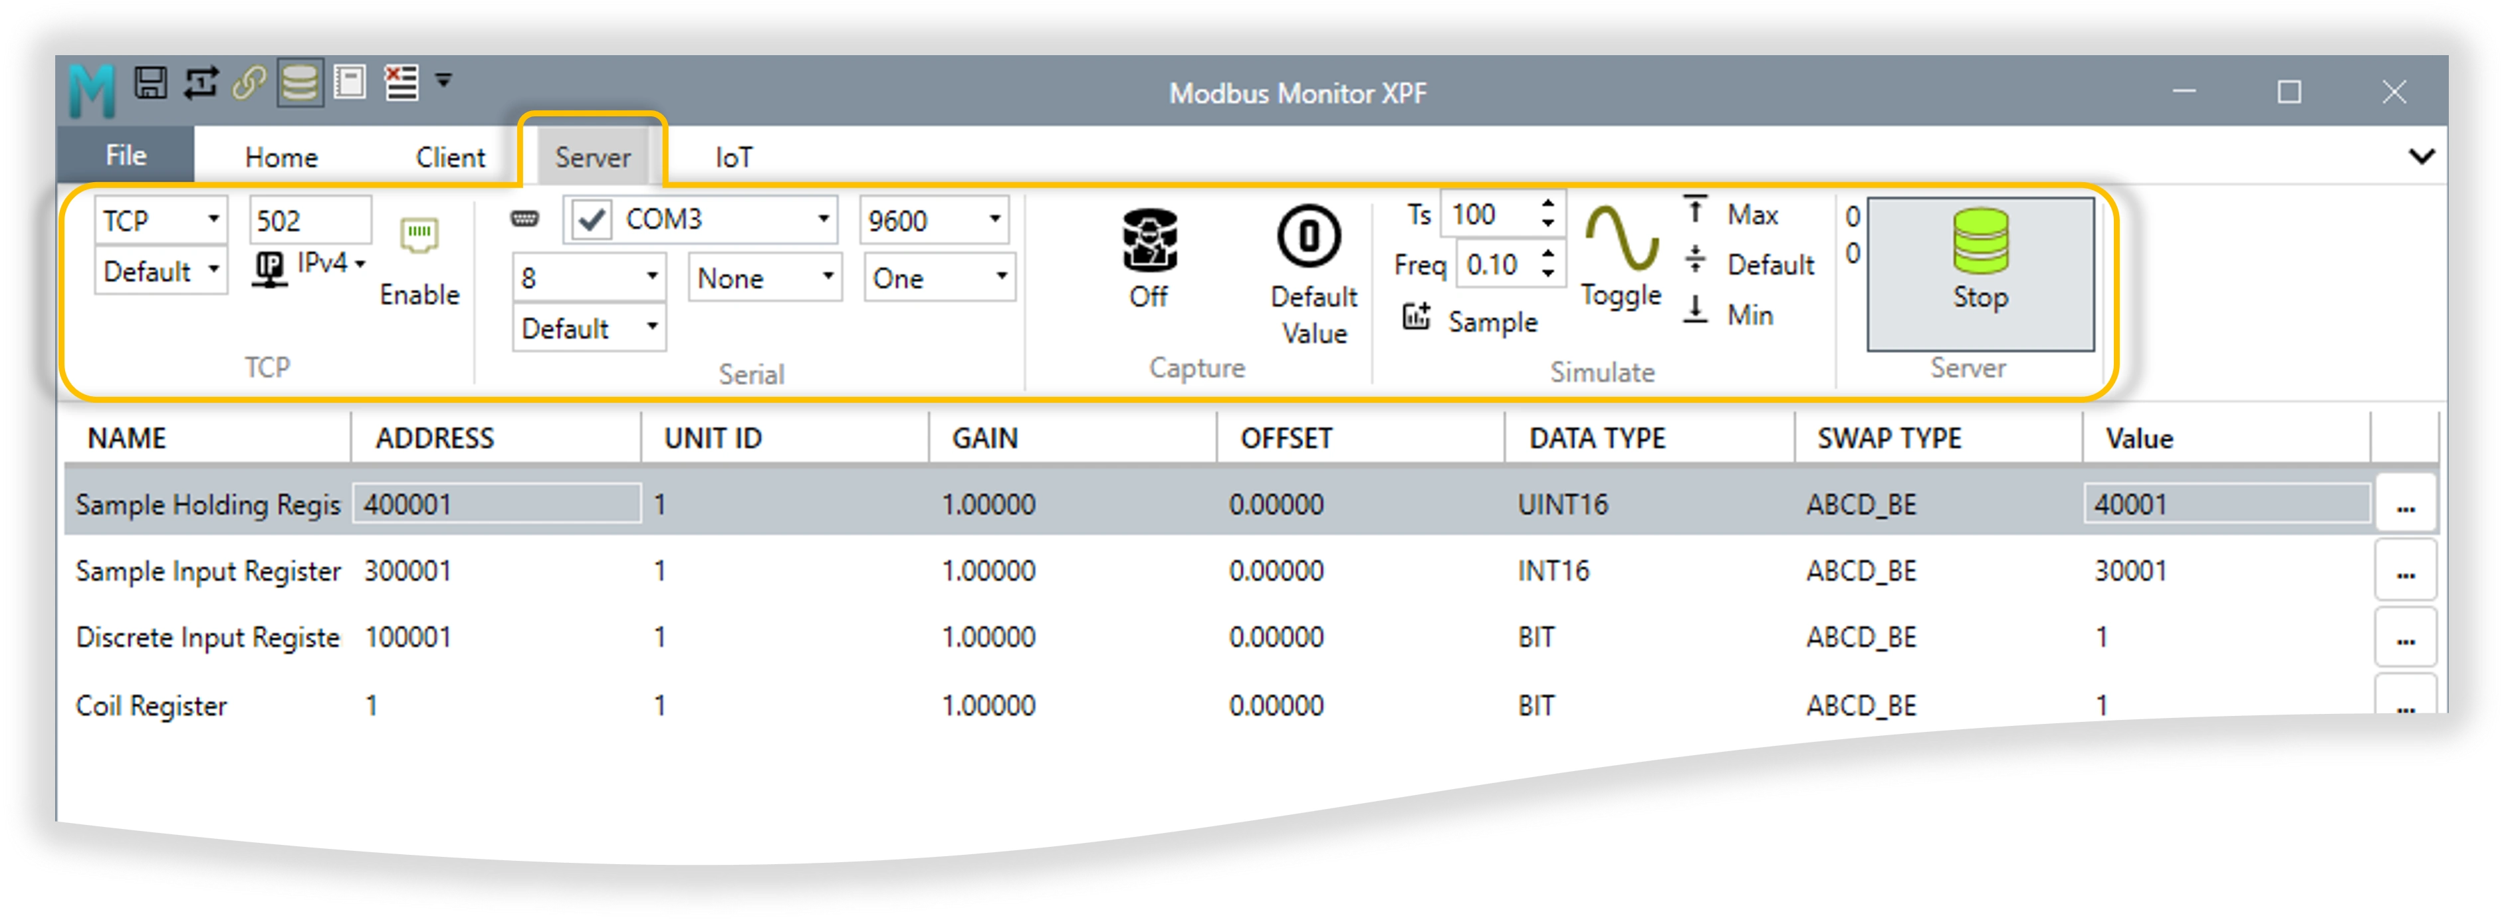
Task: Open the IPv4 network dropdown
Action: (x=310, y=267)
